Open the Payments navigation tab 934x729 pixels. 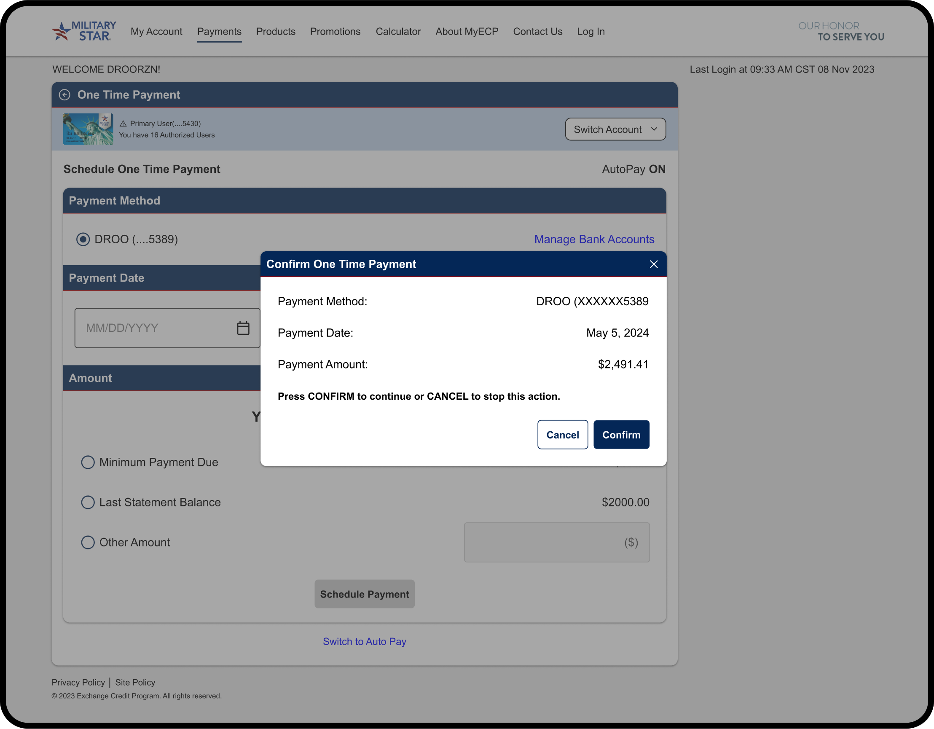point(219,32)
